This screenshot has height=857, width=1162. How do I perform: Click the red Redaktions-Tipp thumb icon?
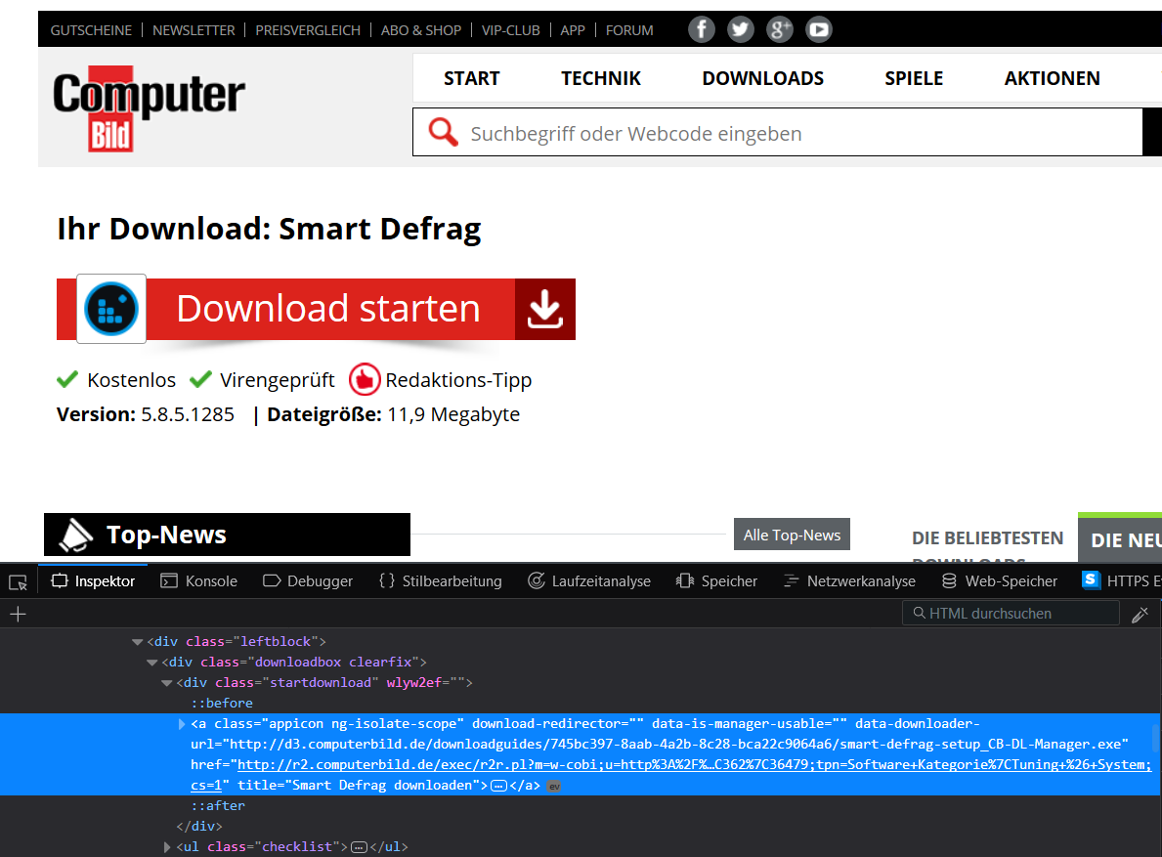tap(364, 380)
